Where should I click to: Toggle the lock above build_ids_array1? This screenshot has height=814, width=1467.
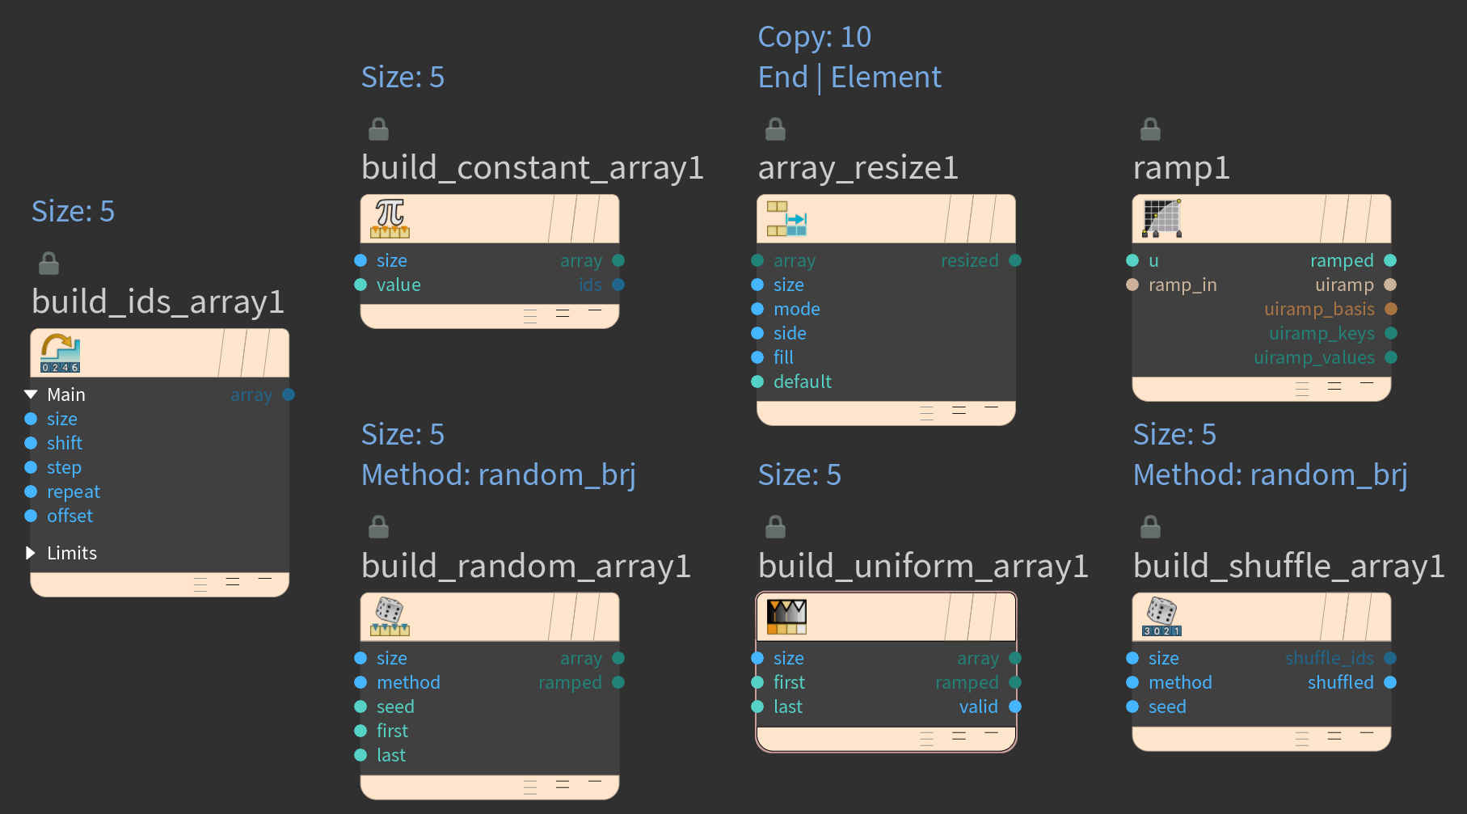tap(48, 263)
